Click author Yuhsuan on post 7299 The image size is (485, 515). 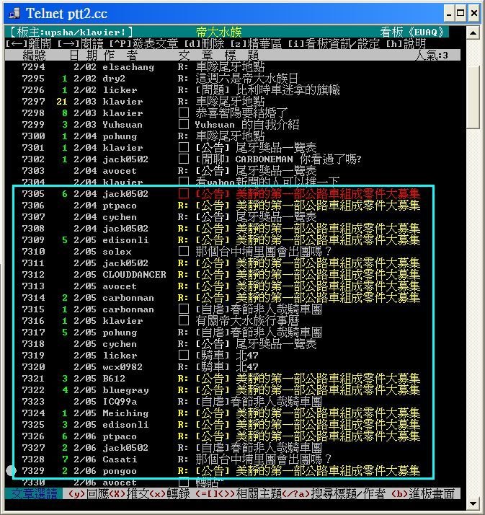click(123, 125)
